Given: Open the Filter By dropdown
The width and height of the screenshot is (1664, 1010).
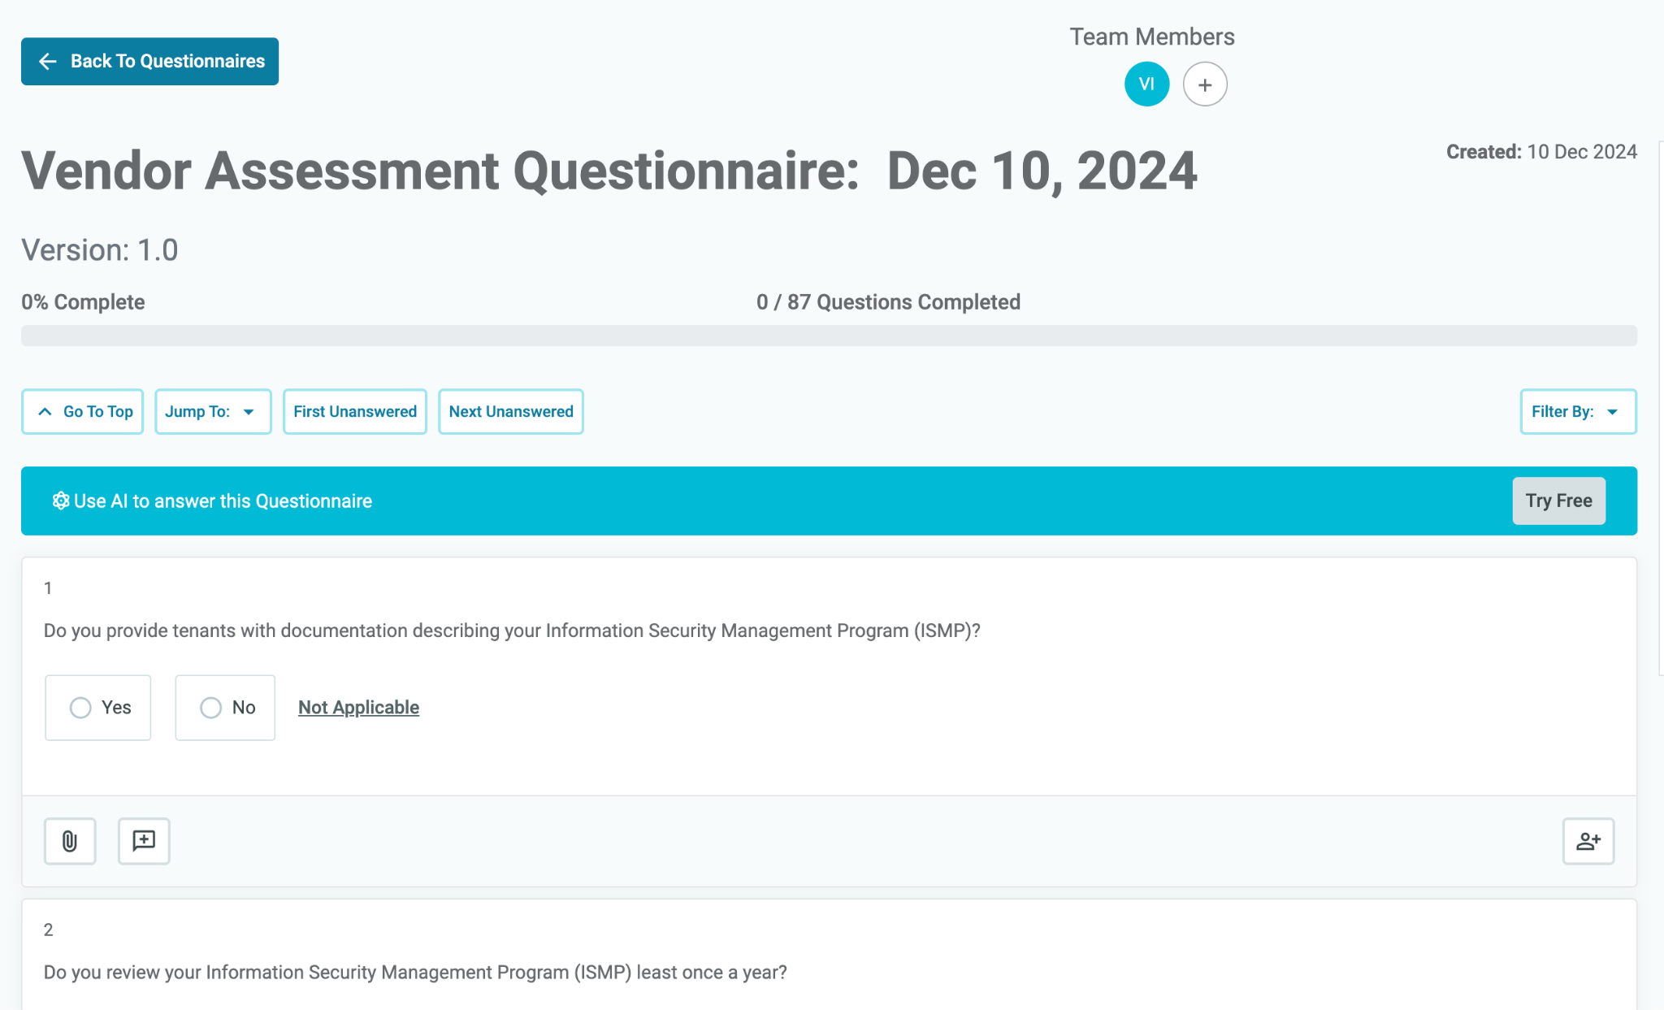Looking at the screenshot, I should click(1576, 411).
